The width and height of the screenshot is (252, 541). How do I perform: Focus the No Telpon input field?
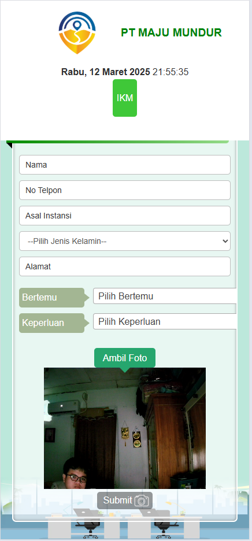[125, 190]
